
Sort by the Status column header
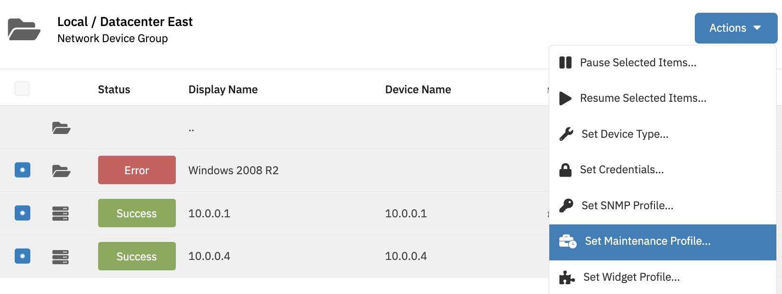pos(114,89)
